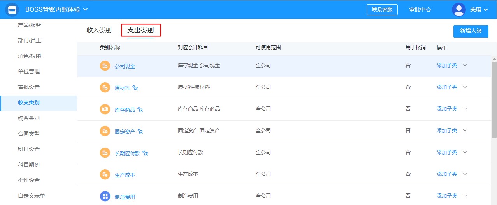Open the 公司现金 category name
This screenshot has width=497, height=205.
(x=125, y=66)
